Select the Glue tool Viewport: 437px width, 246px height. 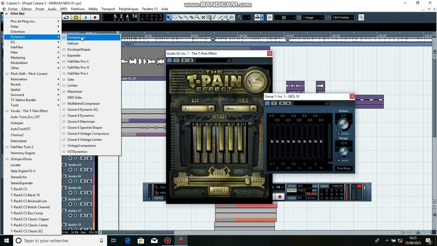186,17
